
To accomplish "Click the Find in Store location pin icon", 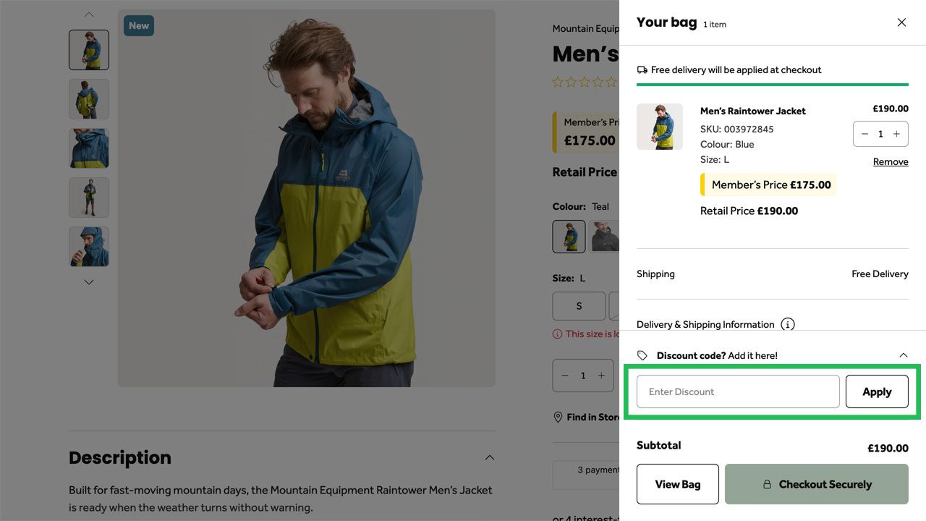I will point(558,417).
